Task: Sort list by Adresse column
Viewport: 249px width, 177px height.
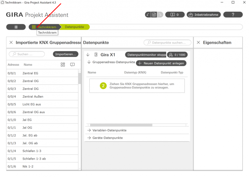Action: (13, 65)
